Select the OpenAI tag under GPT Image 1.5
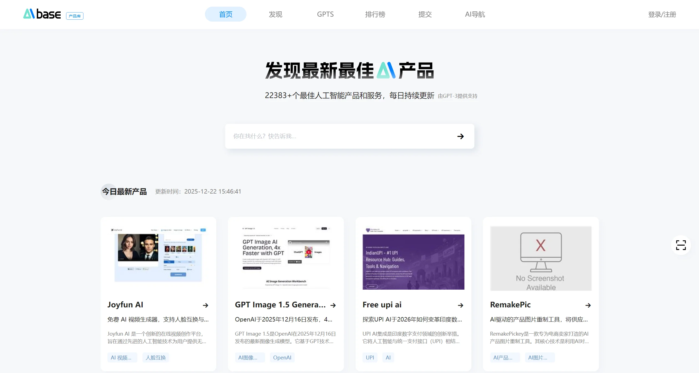 point(282,357)
